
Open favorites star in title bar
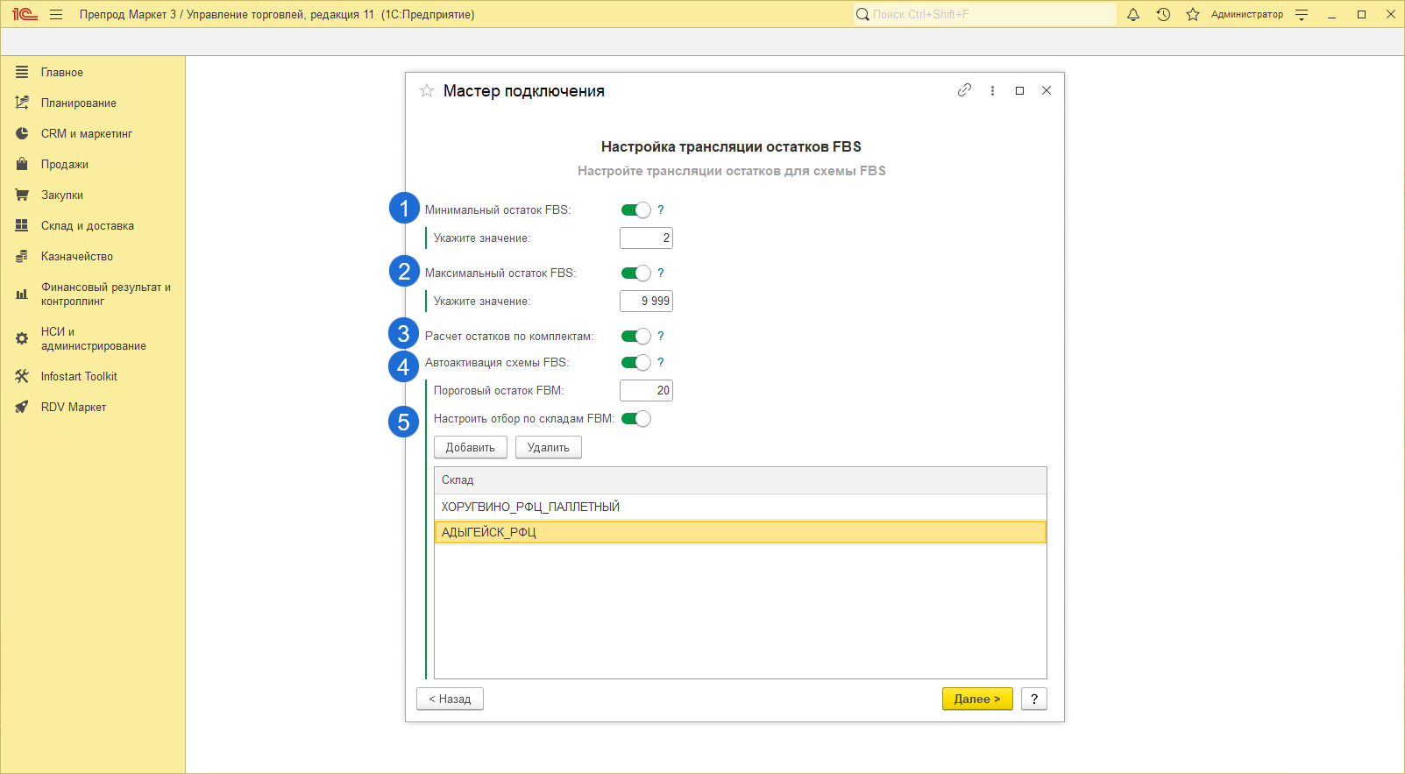[x=1193, y=14]
